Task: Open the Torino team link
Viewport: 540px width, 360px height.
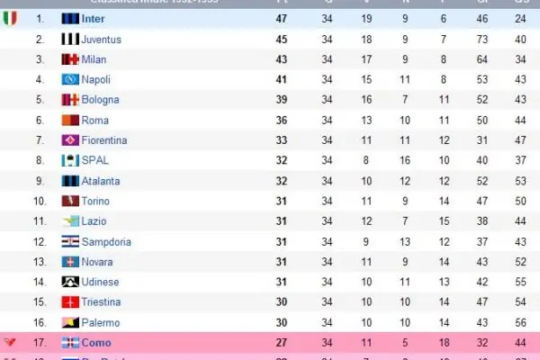Action: click(95, 201)
